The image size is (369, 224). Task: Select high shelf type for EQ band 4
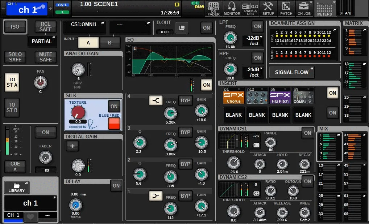tap(156, 100)
